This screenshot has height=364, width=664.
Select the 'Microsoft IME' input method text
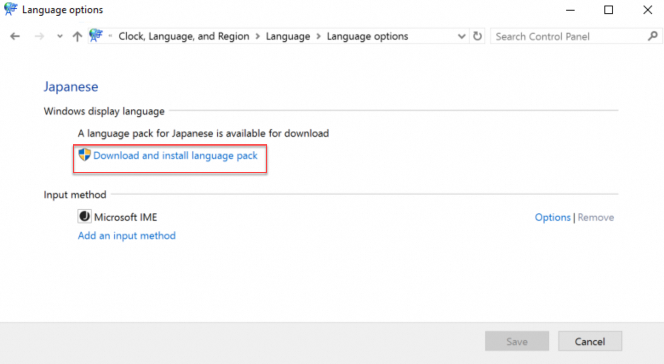coord(126,217)
